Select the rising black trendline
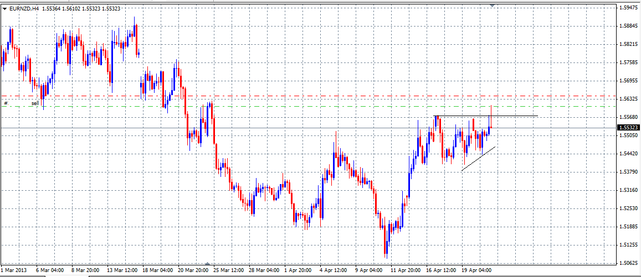 [x=479, y=159]
